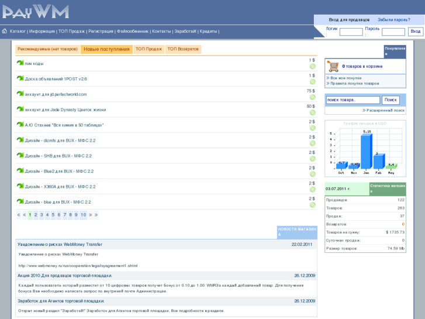Image resolution: width=425 pixels, height=319 pixels.
Task: Click check icon in Дизайн - dizmfs row
Action: 313,143
